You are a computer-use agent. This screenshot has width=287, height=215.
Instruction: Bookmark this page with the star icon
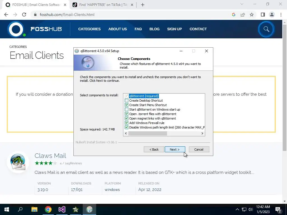[x=252, y=15]
